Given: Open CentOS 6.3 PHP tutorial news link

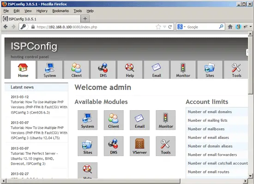Looking at the screenshot, I should point(39,107).
